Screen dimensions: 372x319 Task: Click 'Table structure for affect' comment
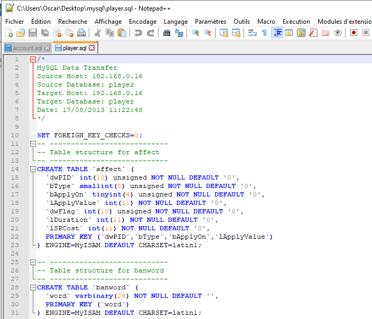pyautogui.click(x=105, y=152)
